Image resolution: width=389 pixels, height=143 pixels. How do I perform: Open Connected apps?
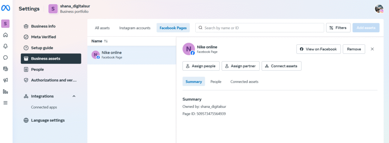pos(44,107)
